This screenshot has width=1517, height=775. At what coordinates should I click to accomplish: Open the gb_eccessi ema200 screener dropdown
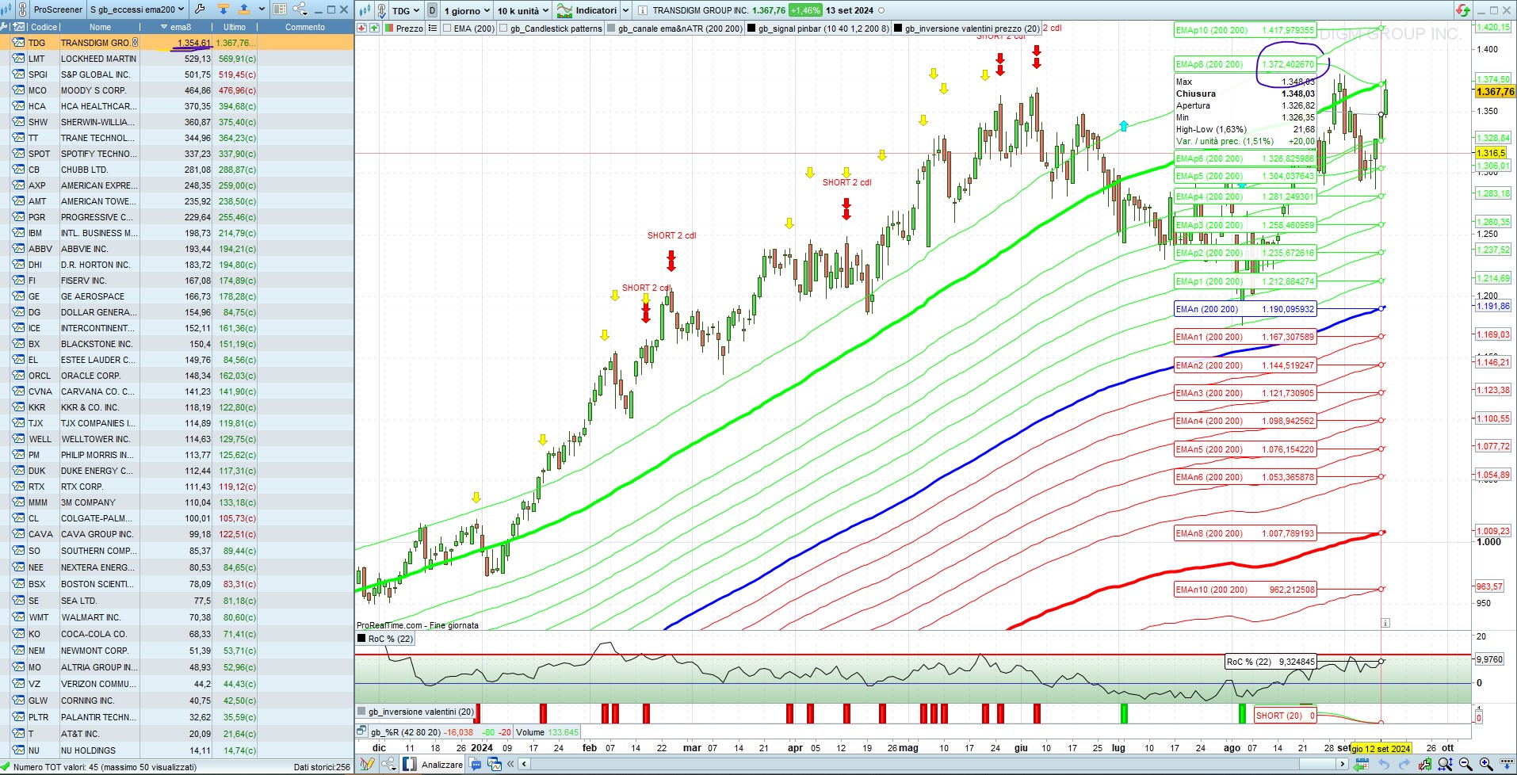(137, 10)
